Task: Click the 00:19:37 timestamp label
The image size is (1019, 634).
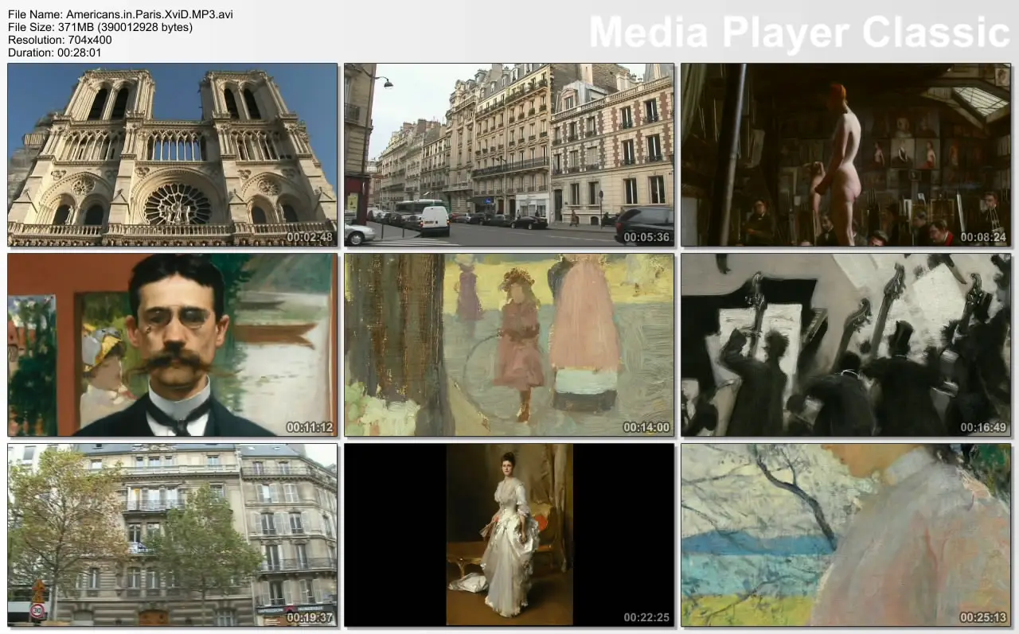Action: tap(310, 617)
